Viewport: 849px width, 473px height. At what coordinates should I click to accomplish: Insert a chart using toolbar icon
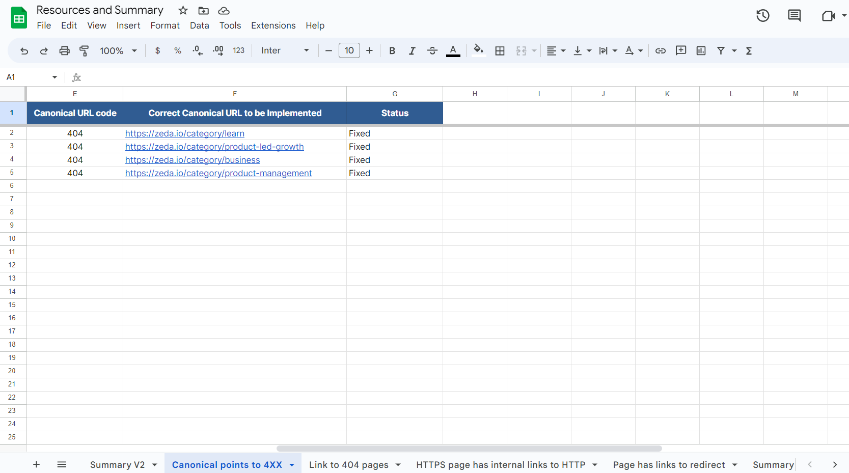tap(701, 50)
